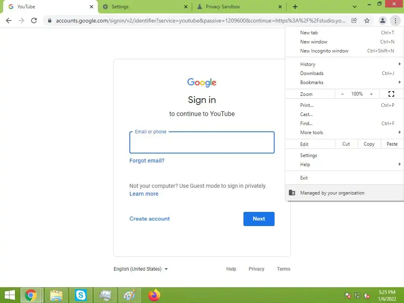Image resolution: width=404 pixels, height=303 pixels.
Task: Click Managed by your organization
Action: click(344, 193)
